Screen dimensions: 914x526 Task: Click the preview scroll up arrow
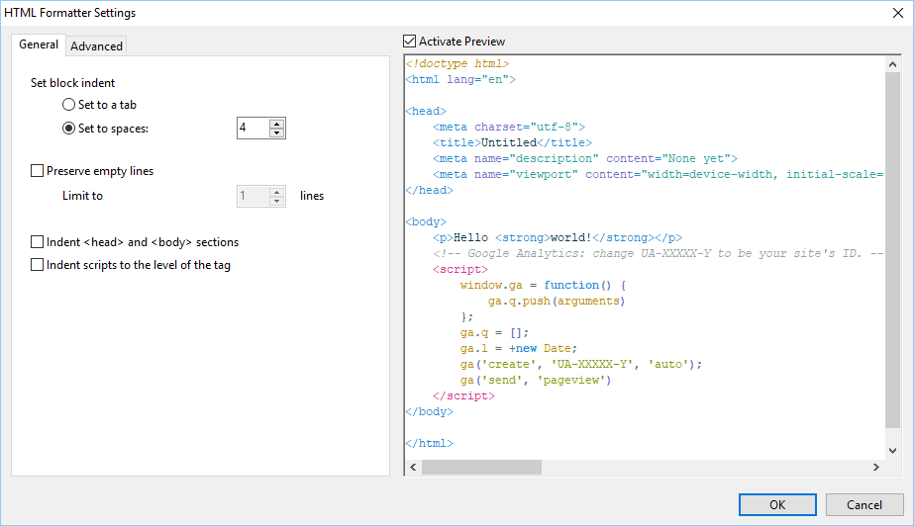[892, 64]
